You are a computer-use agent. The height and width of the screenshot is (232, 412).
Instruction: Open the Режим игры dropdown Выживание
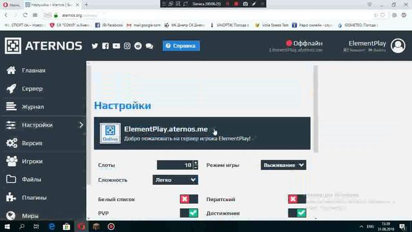pos(283,165)
